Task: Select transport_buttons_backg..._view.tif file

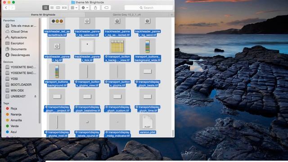Action: [117, 50]
